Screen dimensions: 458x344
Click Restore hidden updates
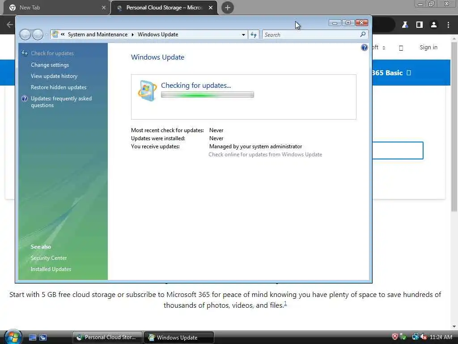coord(59,87)
